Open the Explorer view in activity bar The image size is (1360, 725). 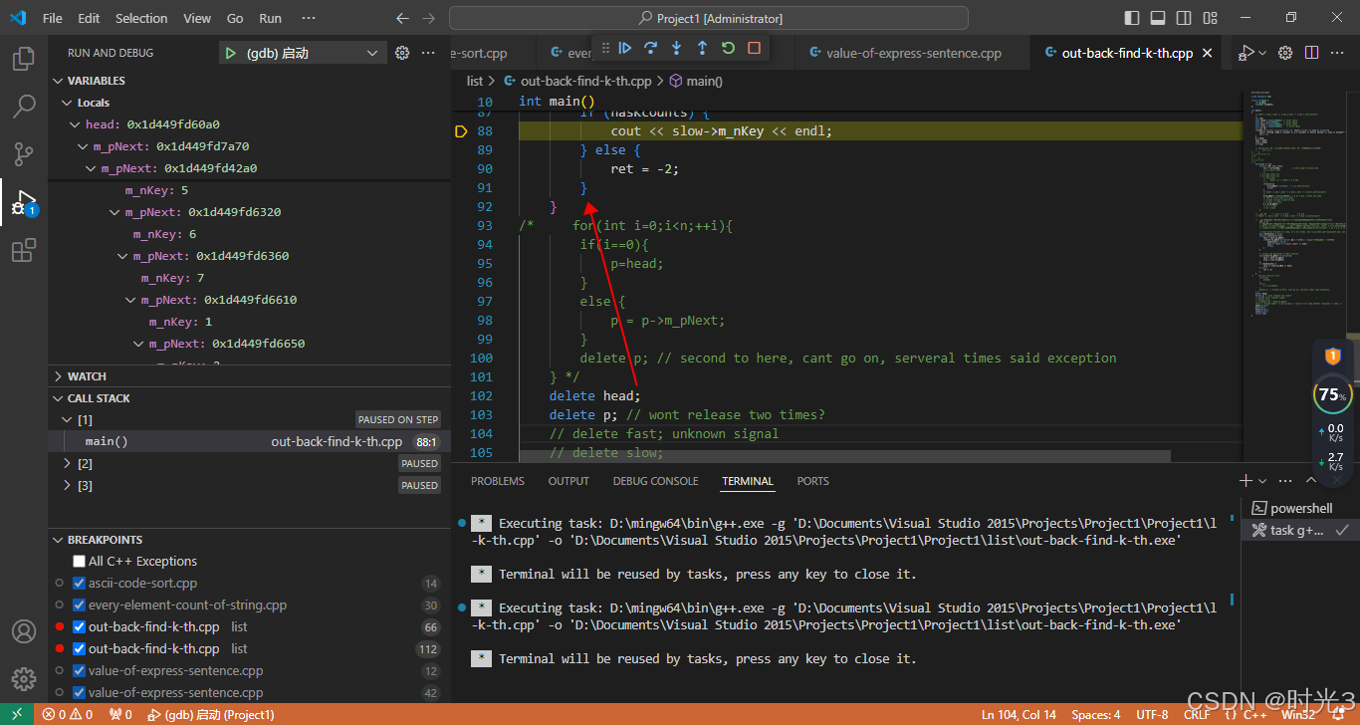click(x=24, y=59)
